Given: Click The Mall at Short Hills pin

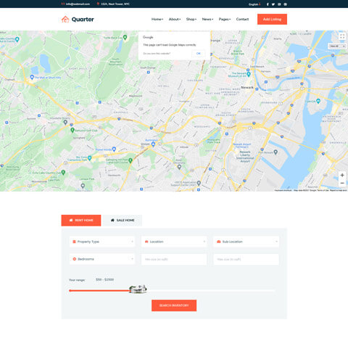Looking at the screenshot, I should (x=32, y=77).
